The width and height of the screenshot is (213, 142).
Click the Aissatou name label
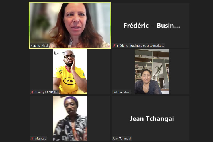click(x=41, y=139)
